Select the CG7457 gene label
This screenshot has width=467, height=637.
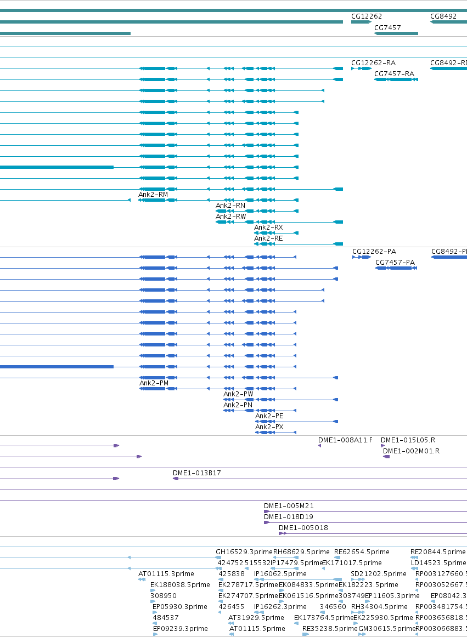pos(387,28)
